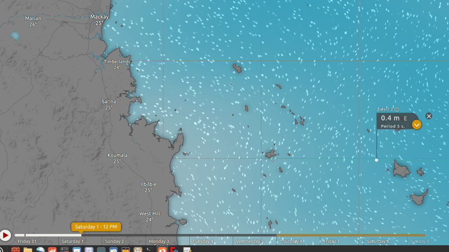
Task: Open the terminal from the taskbar
Action: click(150, 250)
